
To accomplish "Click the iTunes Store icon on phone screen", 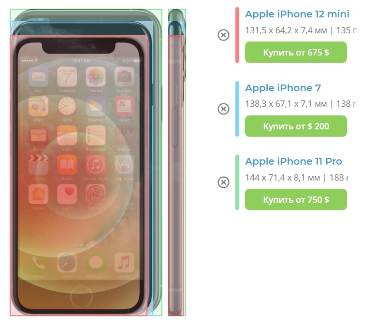I will click(96, 165).
